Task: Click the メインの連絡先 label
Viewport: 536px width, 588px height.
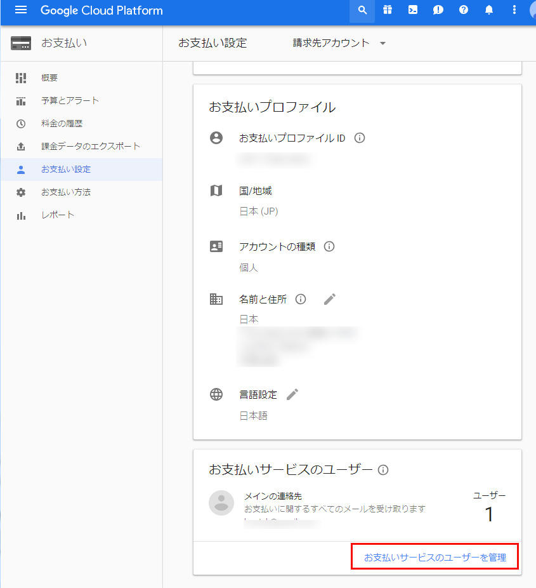Action: tap(273, 496)
